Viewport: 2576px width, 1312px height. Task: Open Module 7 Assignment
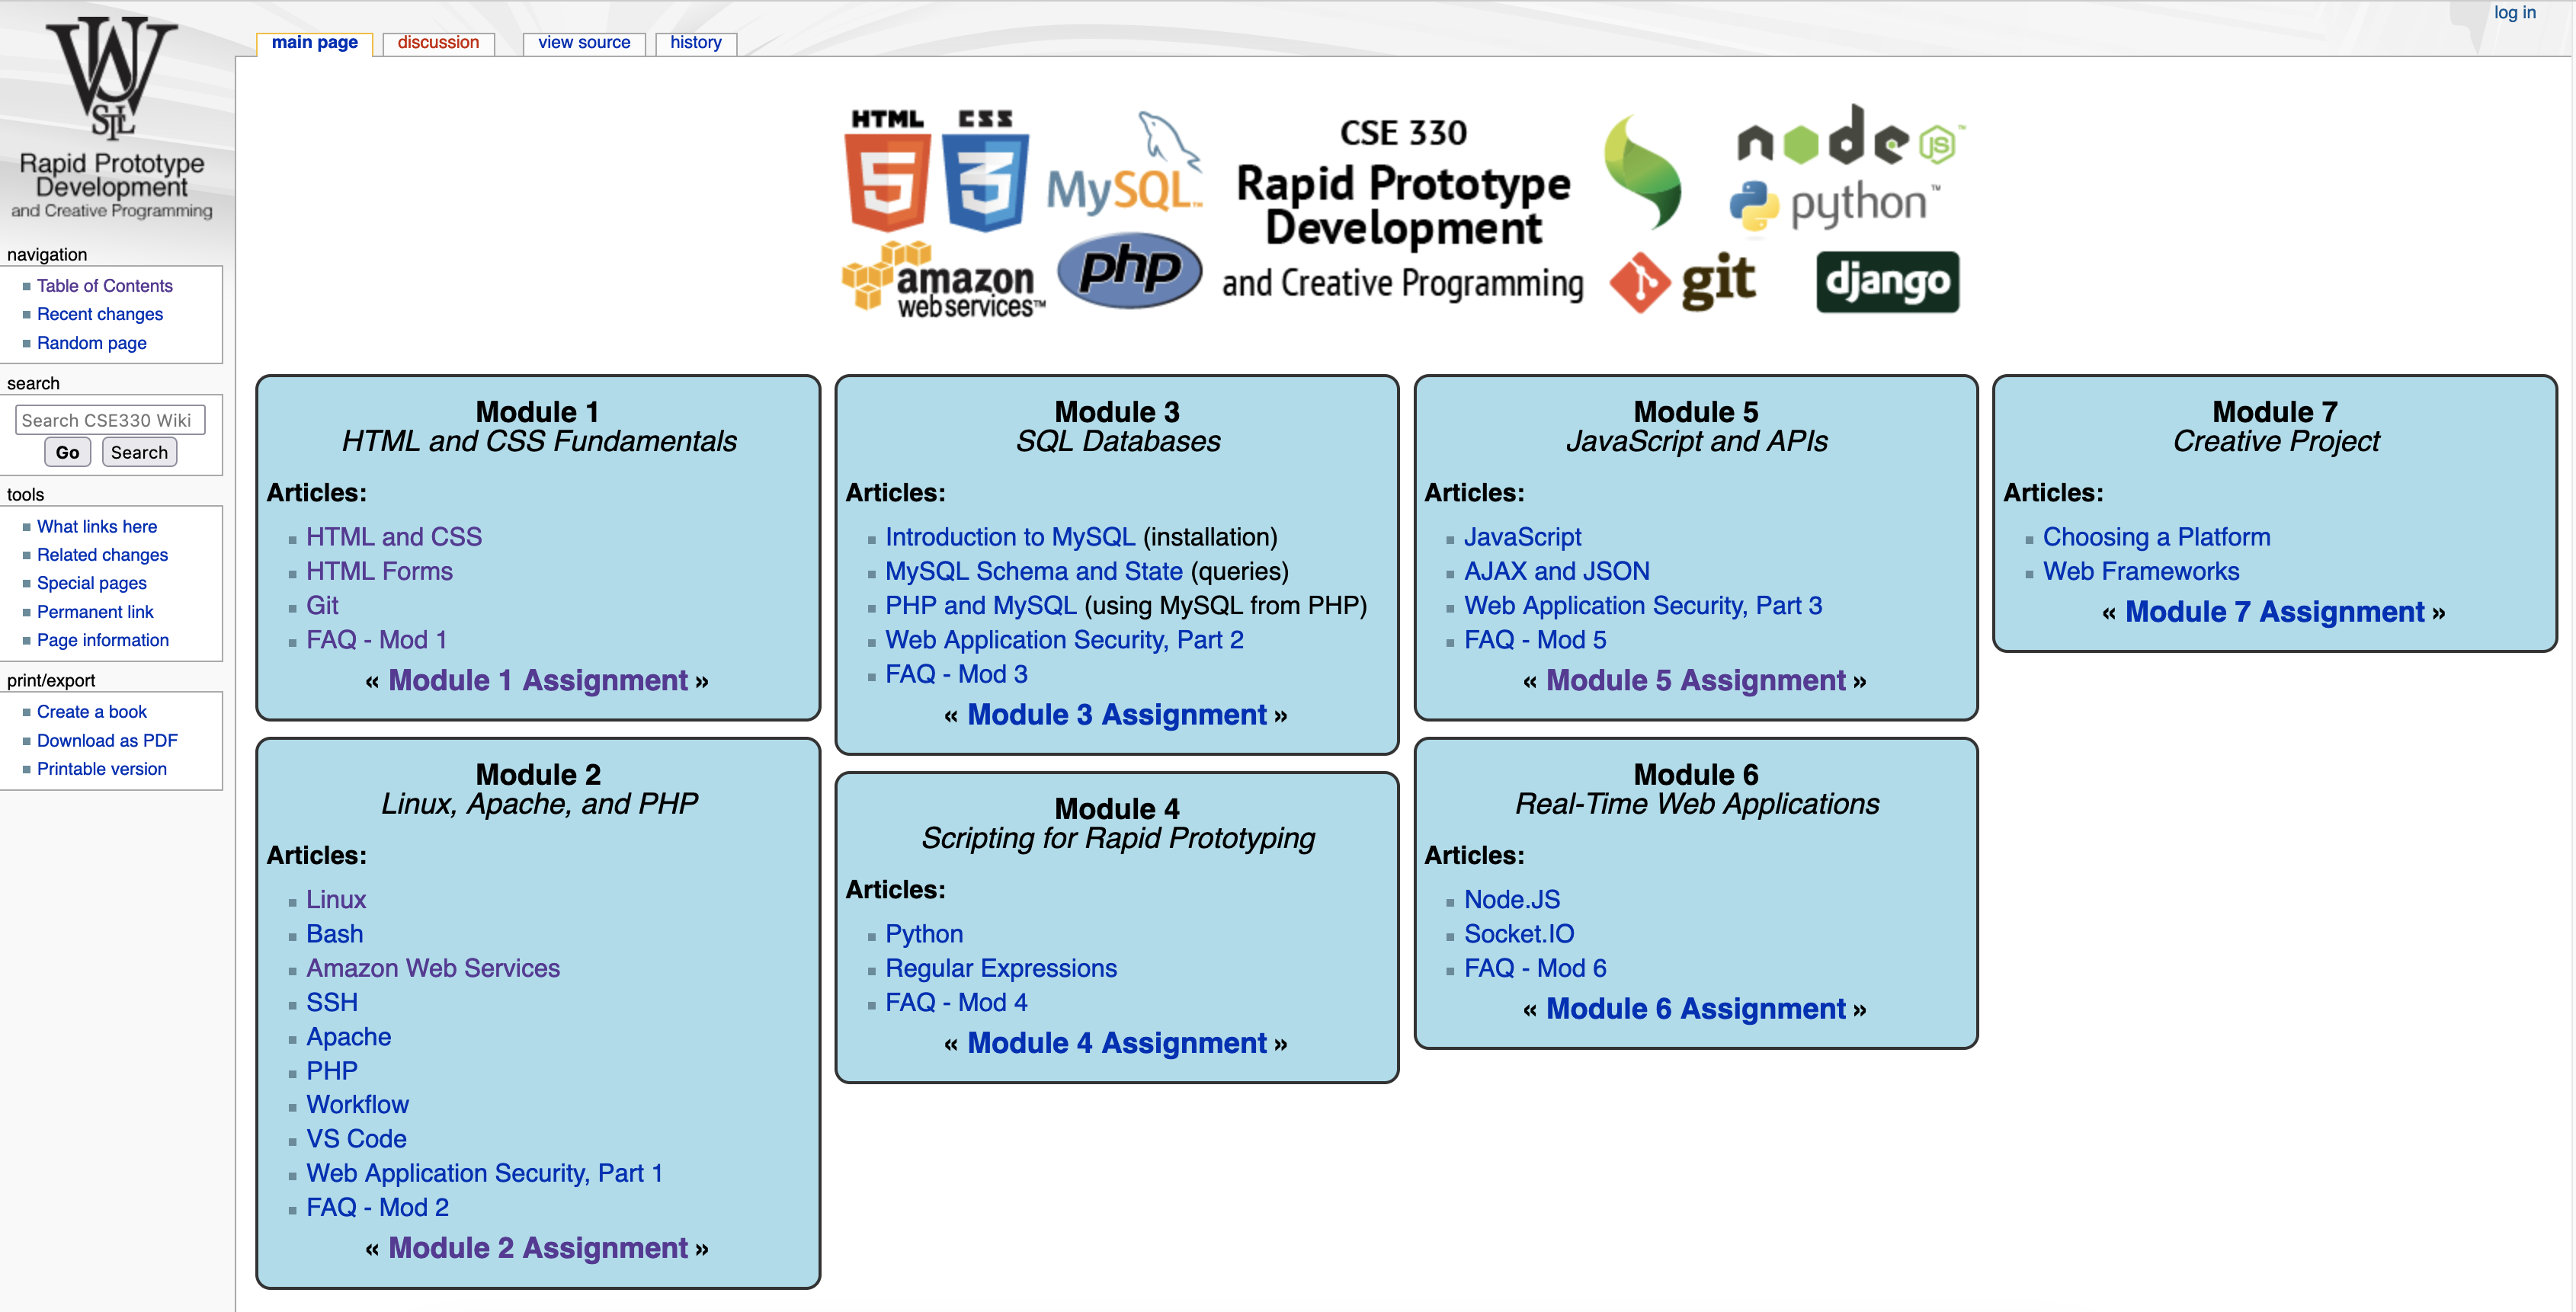2275,612
